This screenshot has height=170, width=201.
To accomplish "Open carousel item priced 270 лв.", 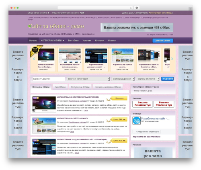I will [x=70, y=59].
